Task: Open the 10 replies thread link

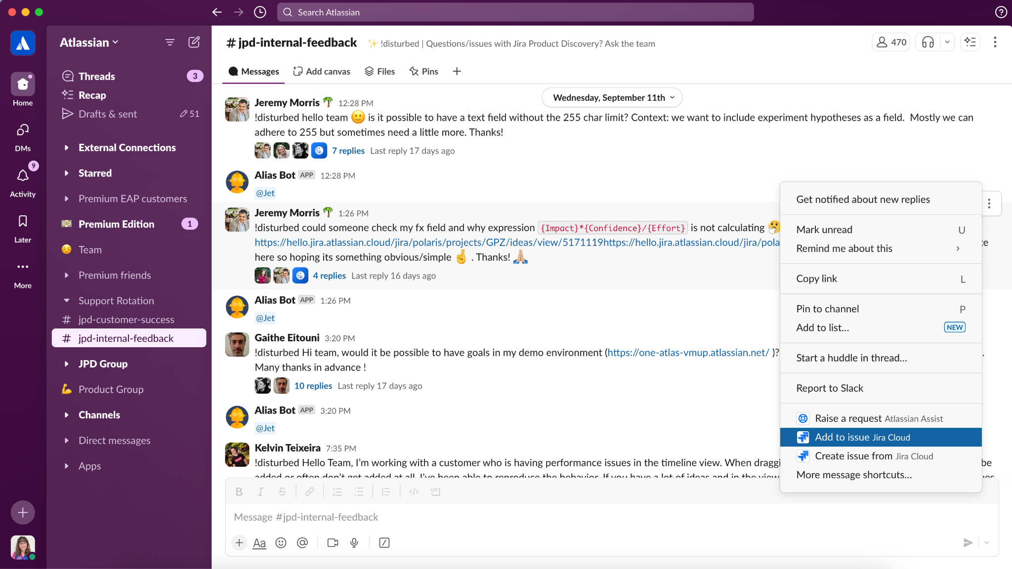Action: pos(313,386)
